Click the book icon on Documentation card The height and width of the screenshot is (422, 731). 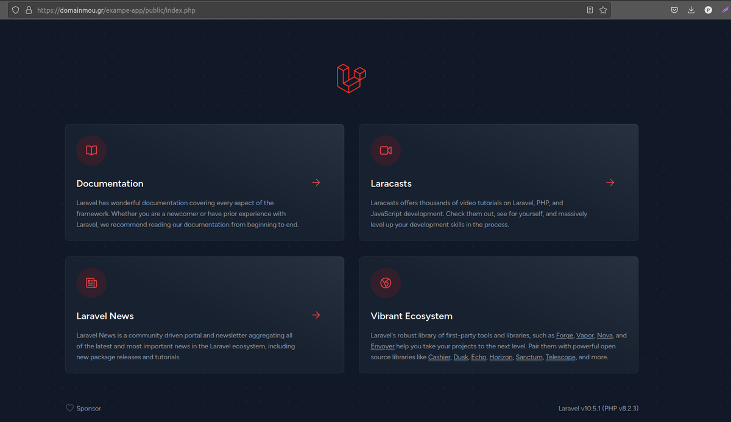click(x=91, y=150)
